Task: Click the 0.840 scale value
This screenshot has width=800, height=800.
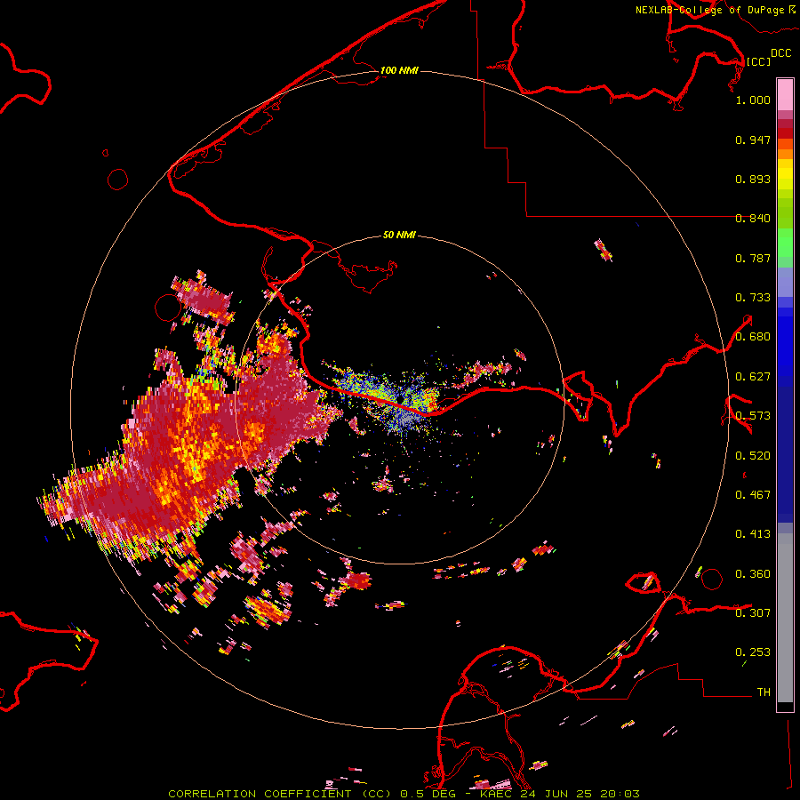Action: pos(753,219)
